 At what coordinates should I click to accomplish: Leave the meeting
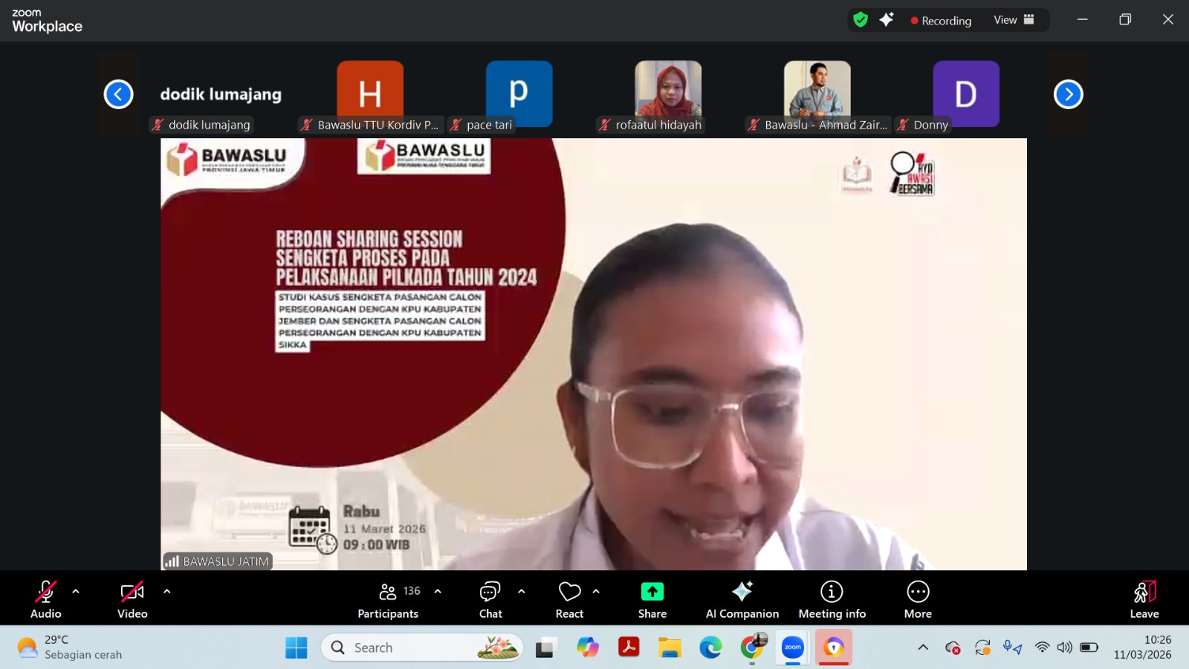click(x=1144, y=599)
